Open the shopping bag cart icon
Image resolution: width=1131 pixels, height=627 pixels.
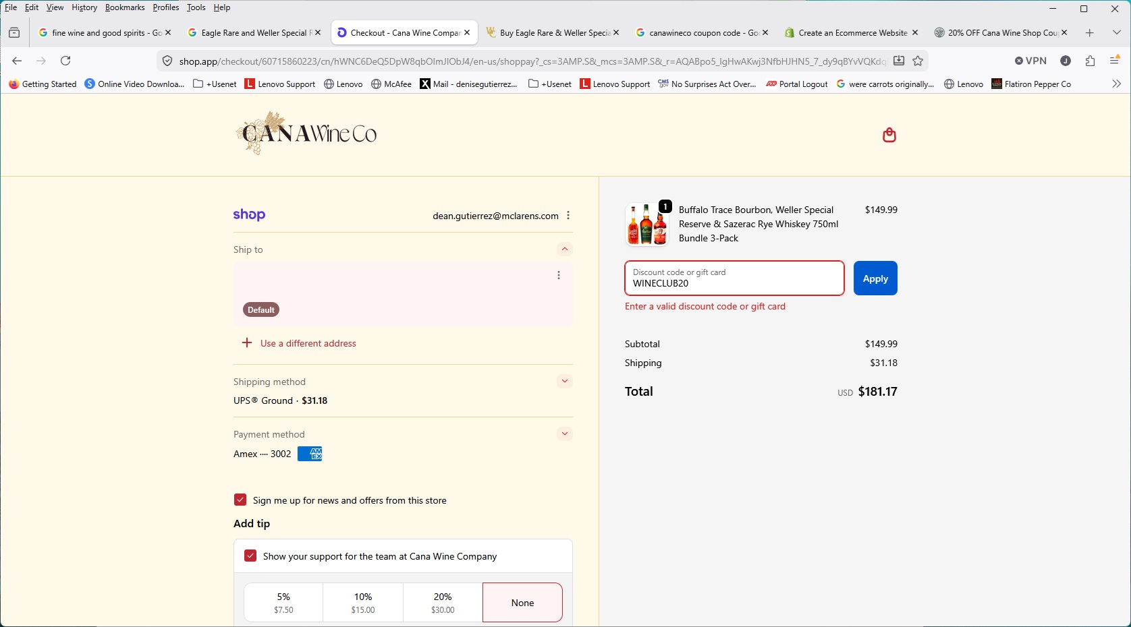tap(889, 136)
